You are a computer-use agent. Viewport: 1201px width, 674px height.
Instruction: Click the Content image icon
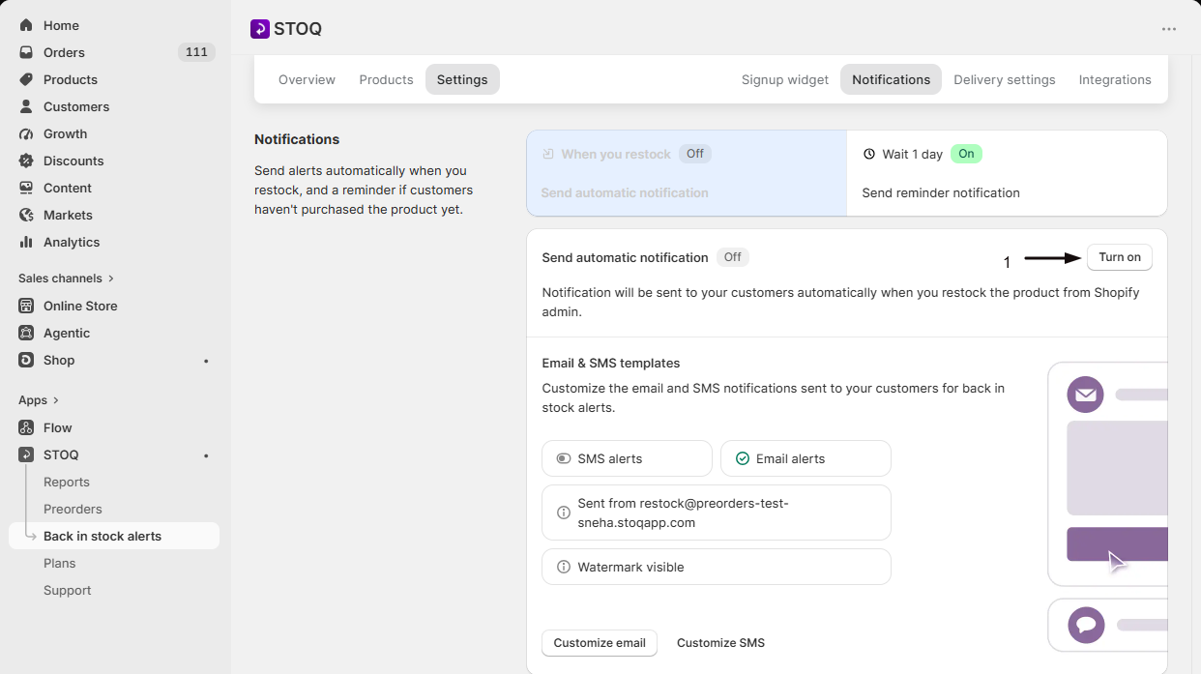(26, 188)
